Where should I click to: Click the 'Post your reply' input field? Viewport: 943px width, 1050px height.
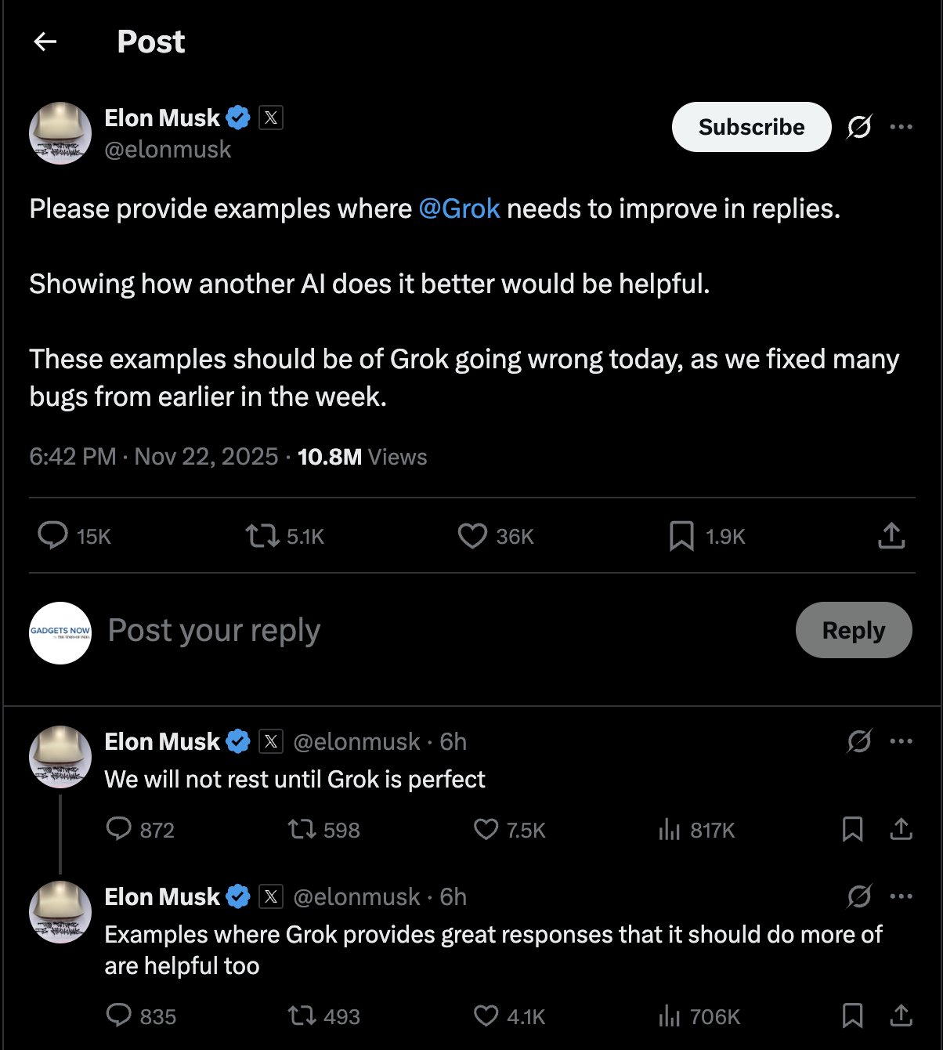[213, 630]
